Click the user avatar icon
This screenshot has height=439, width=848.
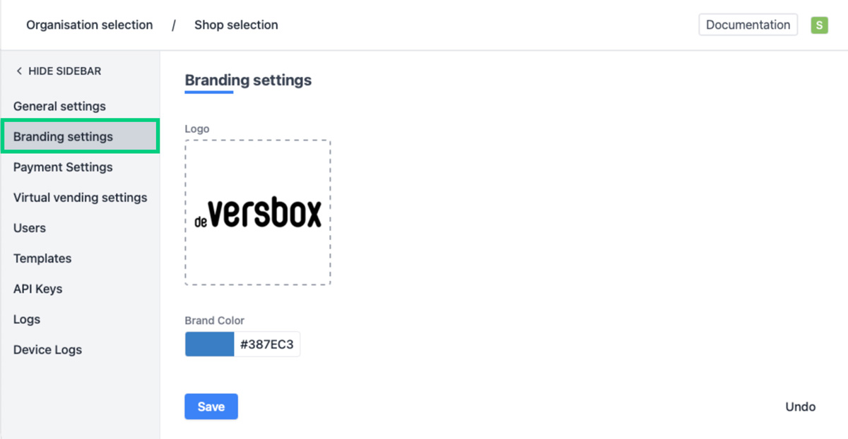[x=819, y=25]
